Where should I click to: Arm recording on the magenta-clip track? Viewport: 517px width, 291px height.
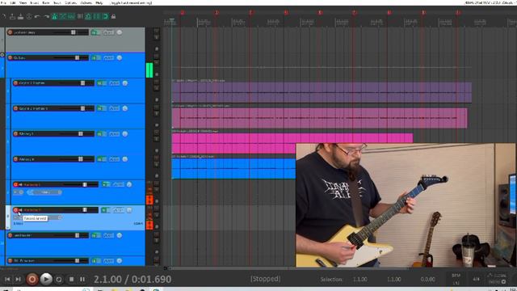pyautogui.click(x=15, y=134)
